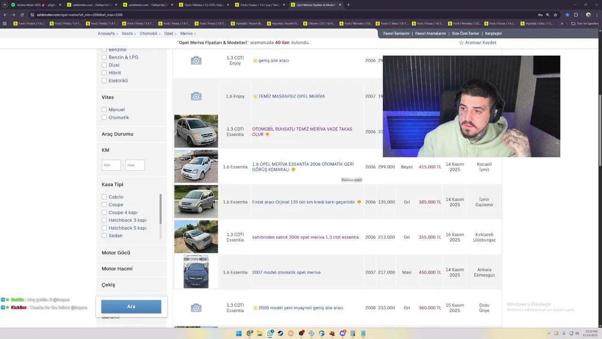
Task: Click the Aramayı Kaydet link
Action: click(x=481, y=42)
